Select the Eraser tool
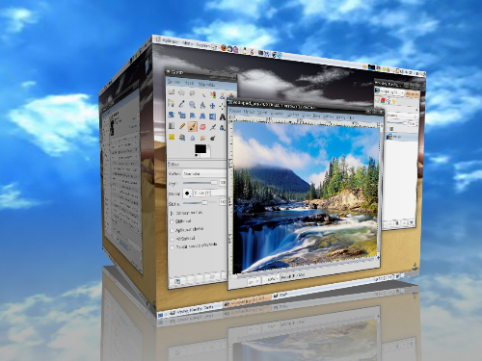 pos(202,127)
